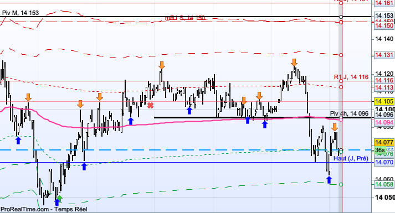Click the green 14 058 price tag
The height and width of the screenshot is (213, 395).
[384, 184]
